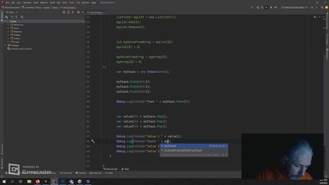
Task: Open the Build menu
Action: [52, 3]
